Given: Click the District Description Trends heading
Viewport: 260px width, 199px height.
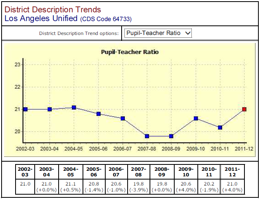Looking at the screenshot, I should pos(53,10).
